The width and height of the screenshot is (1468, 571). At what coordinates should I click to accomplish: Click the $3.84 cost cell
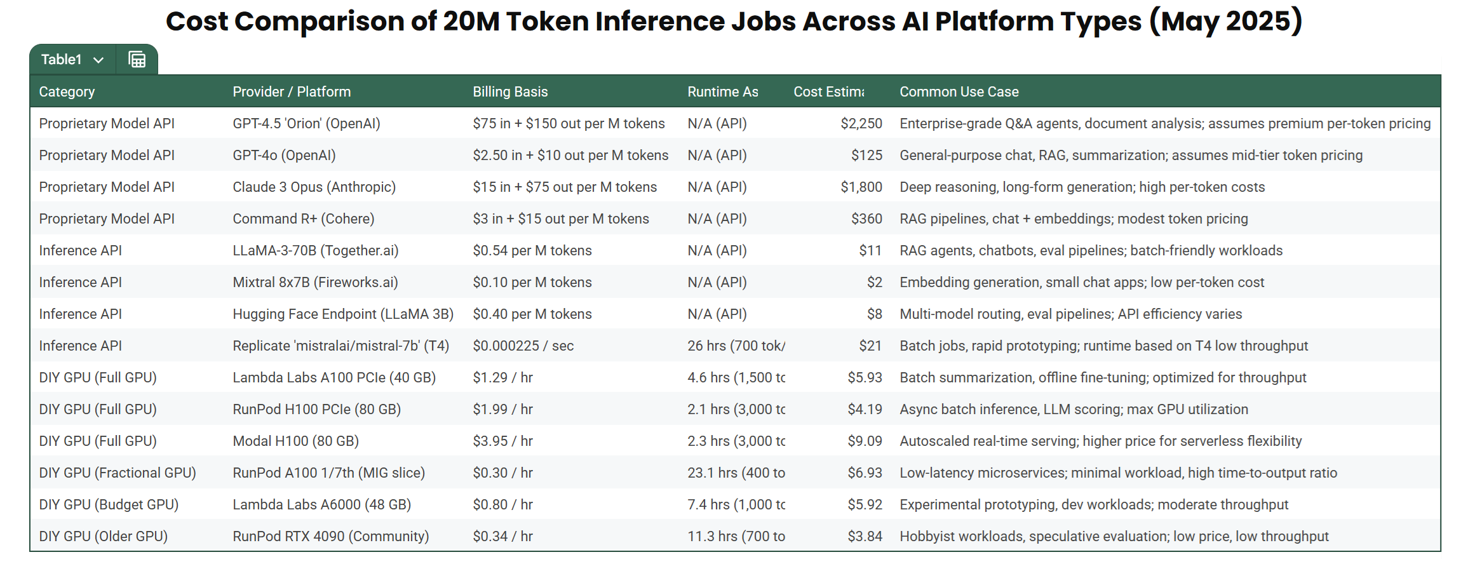[x=865, y=536]
